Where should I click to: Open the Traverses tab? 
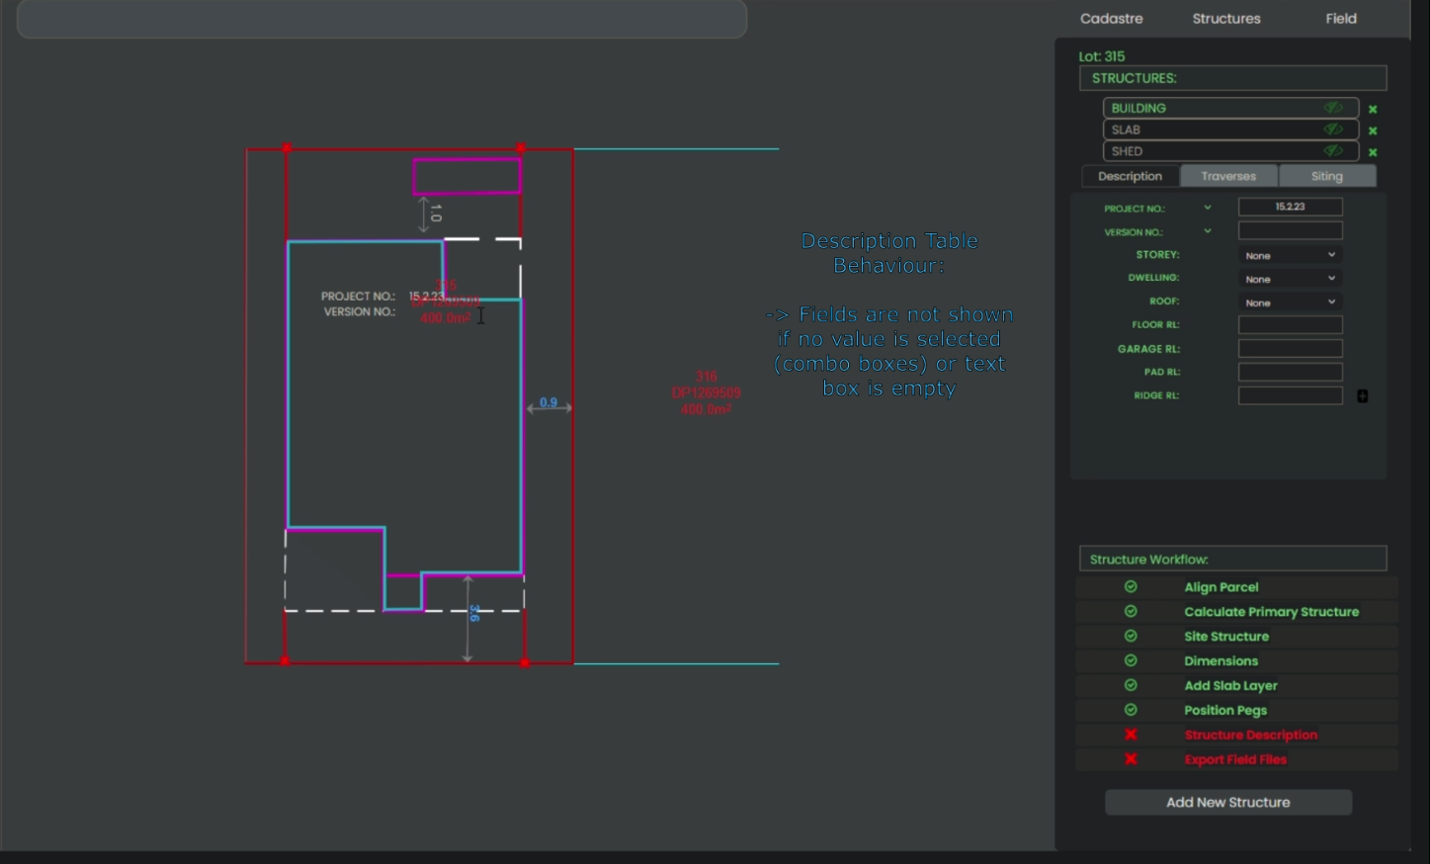coord(1228,176)
